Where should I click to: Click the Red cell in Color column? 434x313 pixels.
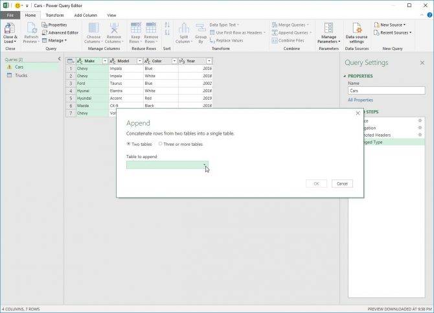pyautogui.click(x=161, y=99)
